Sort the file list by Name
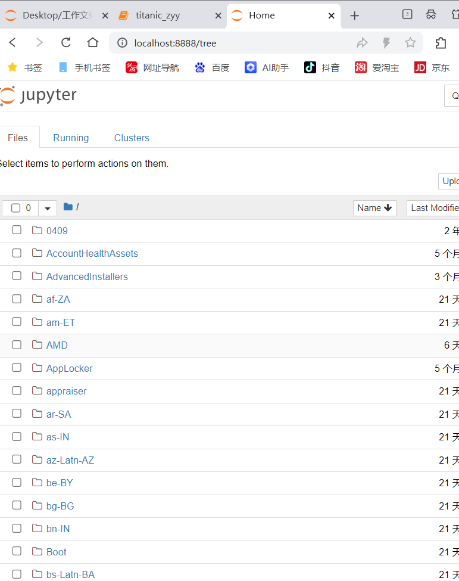The width and height of the screenshot is (459, 581). [374, 208]
